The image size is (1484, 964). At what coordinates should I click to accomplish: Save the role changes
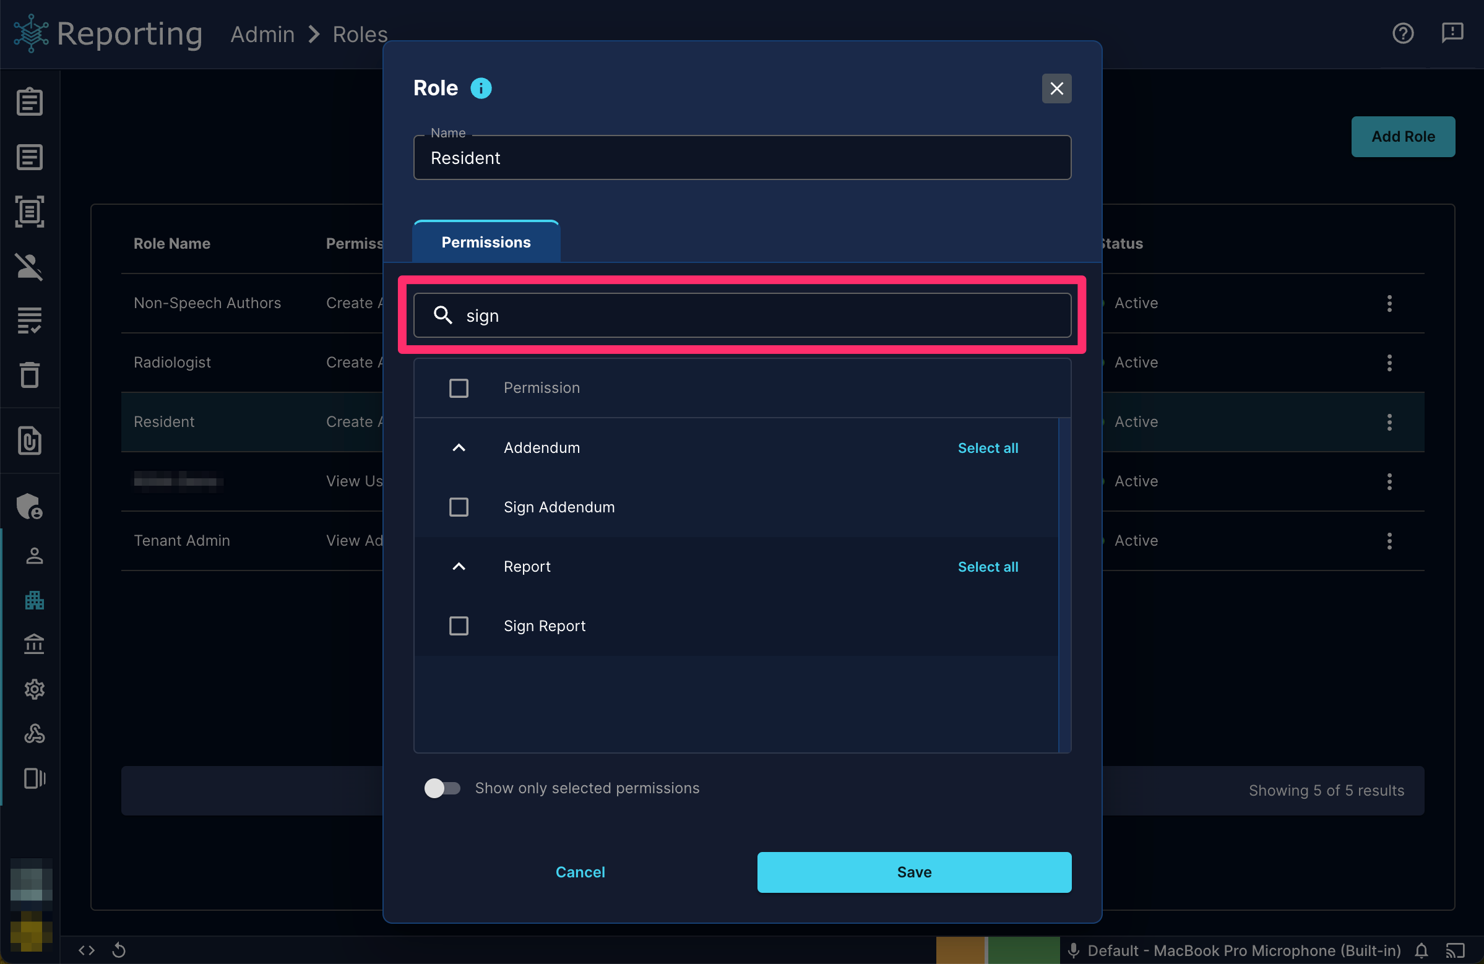(x=914, y=872)
